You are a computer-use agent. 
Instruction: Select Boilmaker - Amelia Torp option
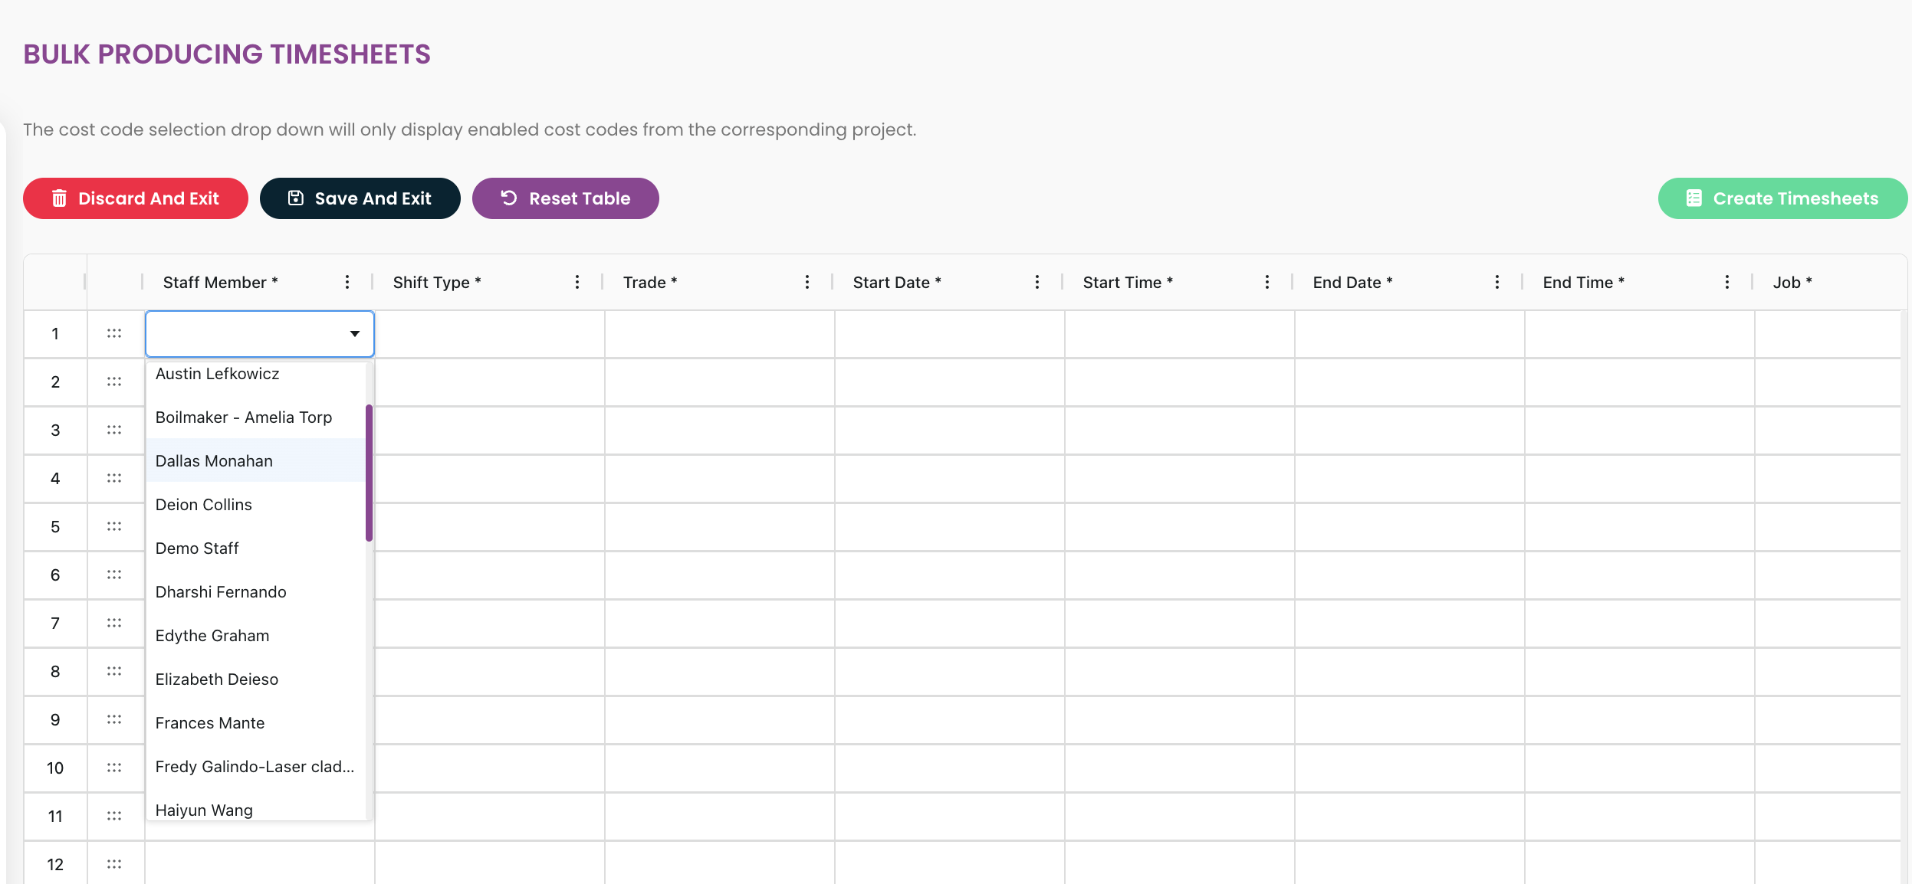click(x=255, y=417)
